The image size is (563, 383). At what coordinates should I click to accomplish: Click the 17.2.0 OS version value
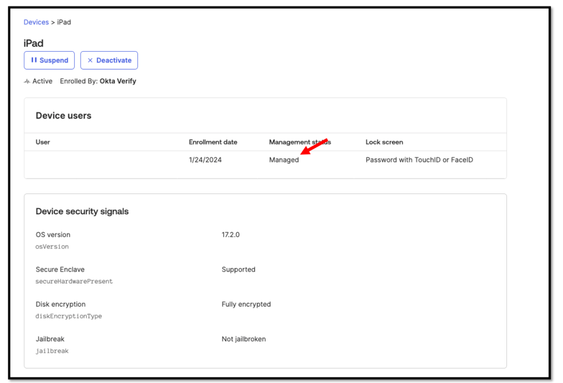[230, 235]
